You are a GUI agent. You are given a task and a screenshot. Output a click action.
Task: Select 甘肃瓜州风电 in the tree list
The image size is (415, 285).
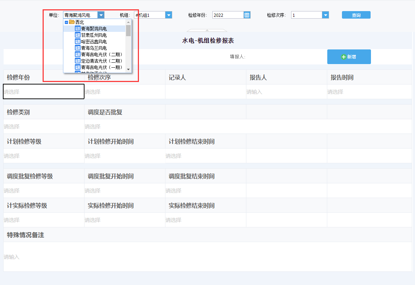point(94,35)
